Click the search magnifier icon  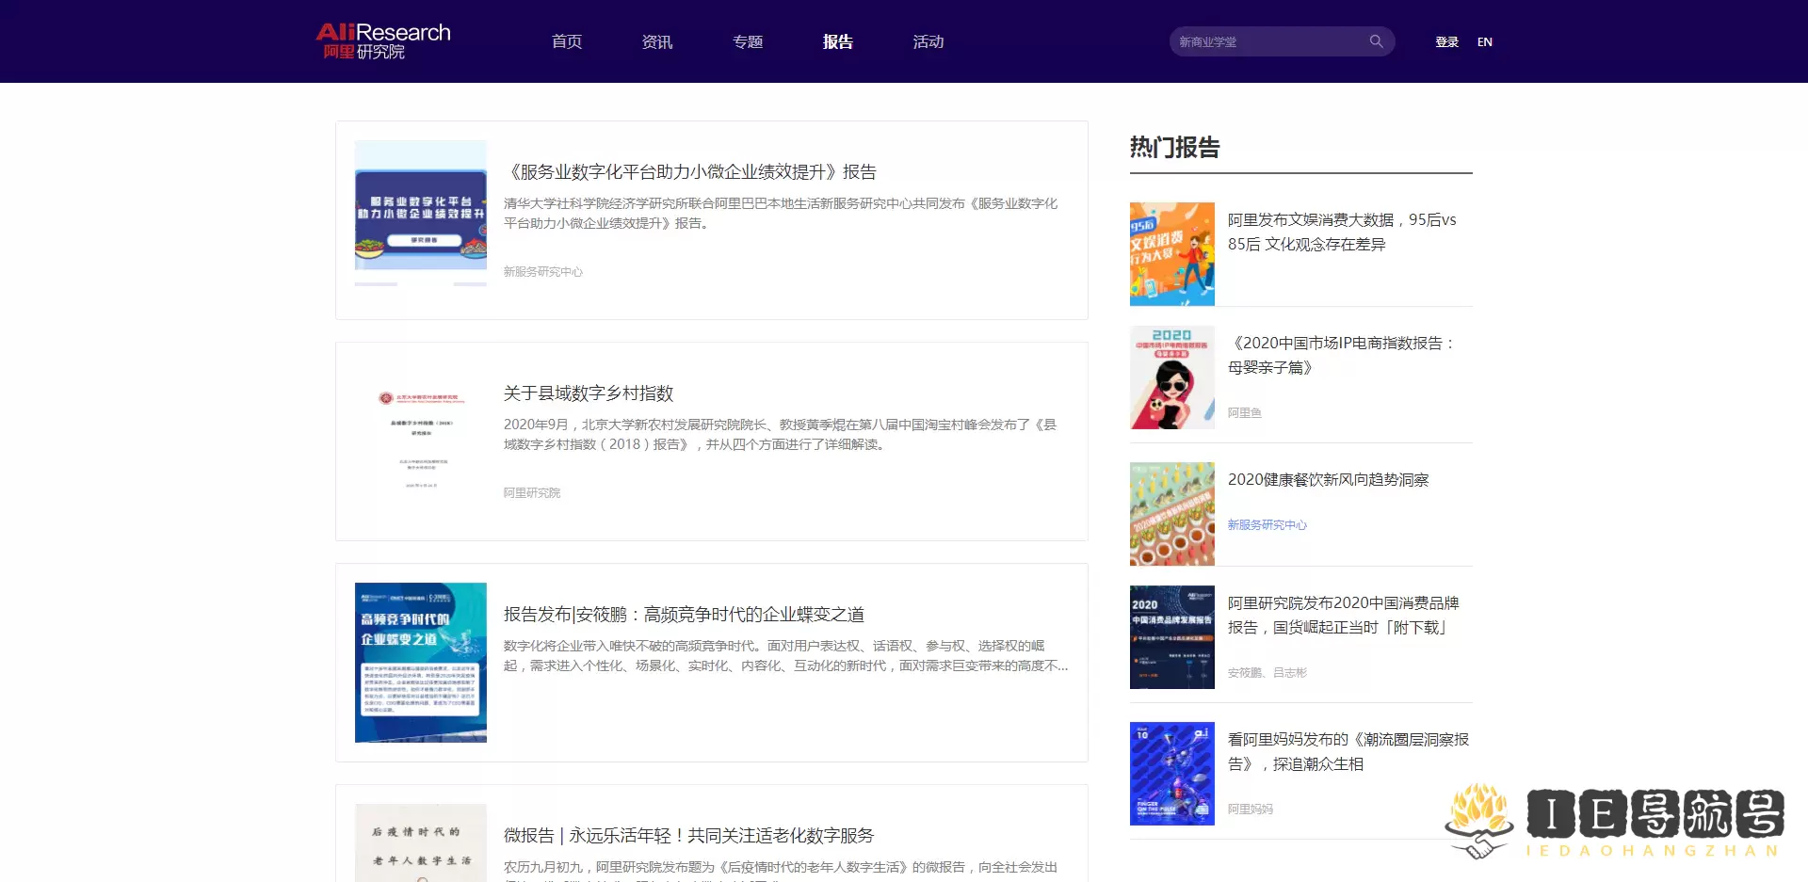click(1376, 41)
